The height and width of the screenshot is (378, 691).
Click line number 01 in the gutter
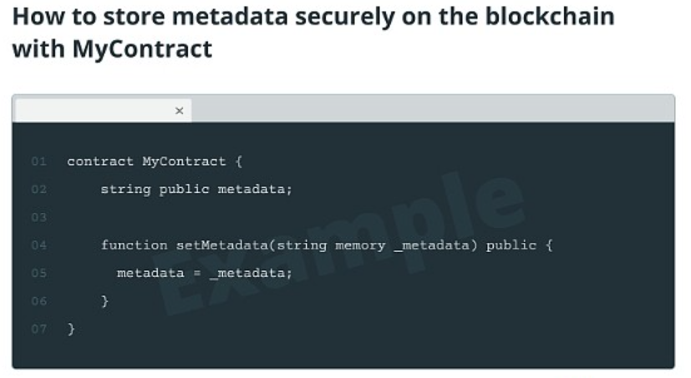38,162
